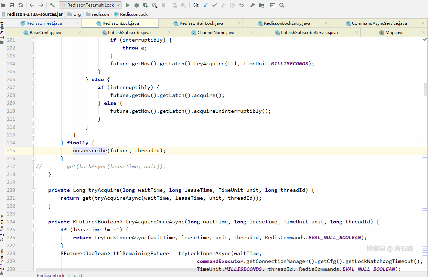Collapse finally block fold at line 214
428x277 pixels.
(x=34, y=143)
